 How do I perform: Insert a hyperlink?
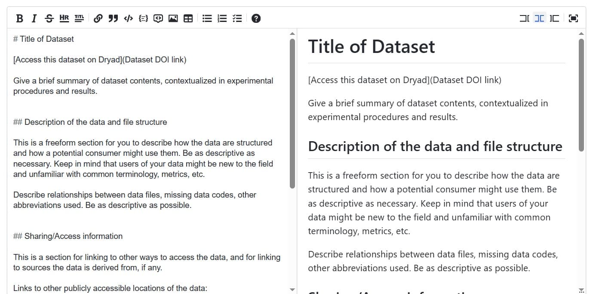pos(98,18)
